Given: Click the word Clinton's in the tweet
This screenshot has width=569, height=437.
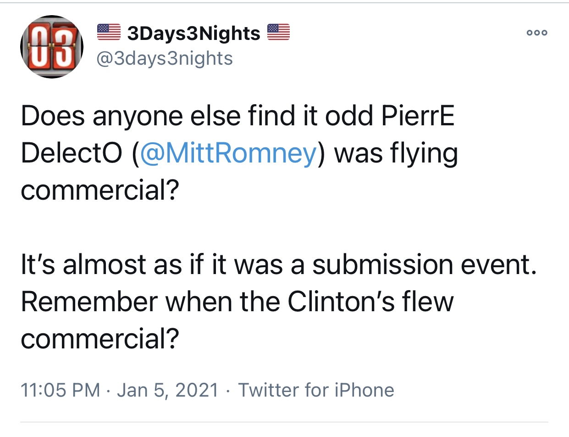Looking at the screenshot, I should pyautogui.click(x=339, y=302).
